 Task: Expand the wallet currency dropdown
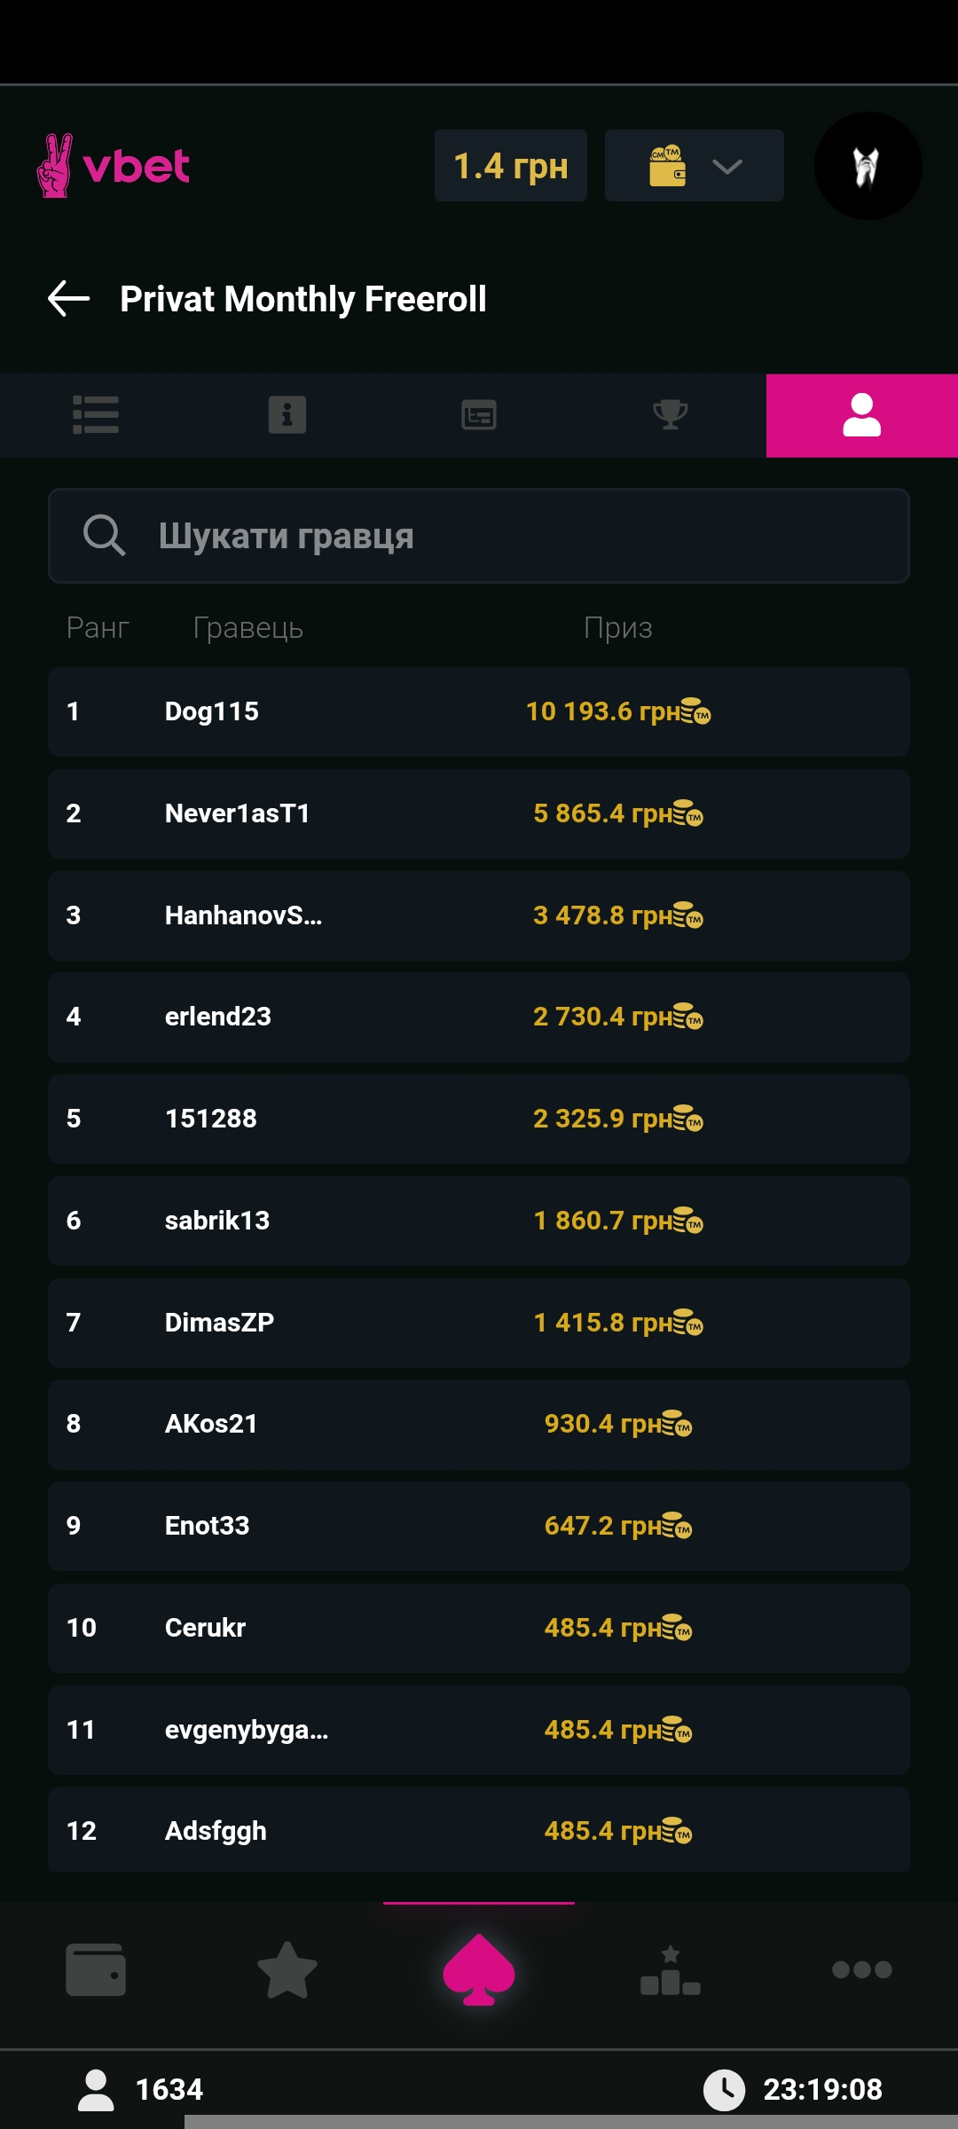point(695,166)
